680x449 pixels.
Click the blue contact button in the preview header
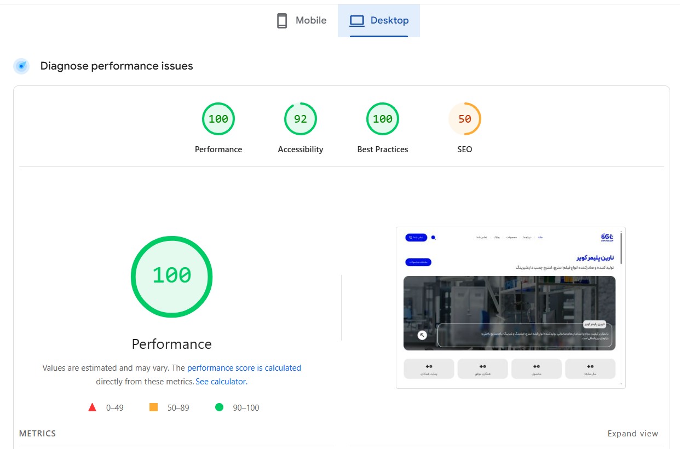[x=416, y=238]
